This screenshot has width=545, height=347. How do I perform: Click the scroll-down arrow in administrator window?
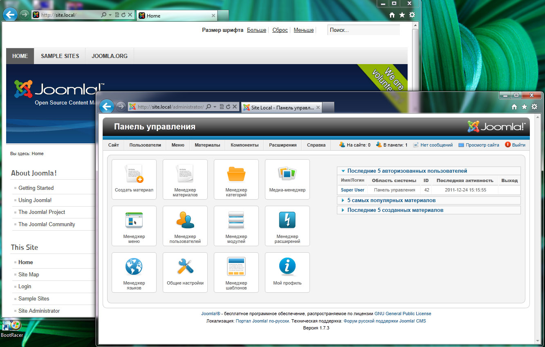[538, 341]
